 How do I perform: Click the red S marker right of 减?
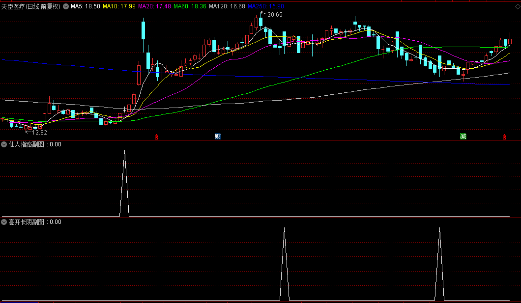coord(504,137)
